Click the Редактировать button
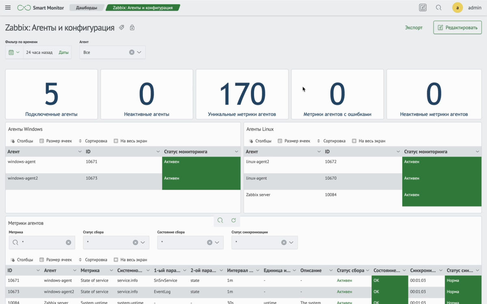The height and width of the screenshot is (304, 487). [457, 28]
